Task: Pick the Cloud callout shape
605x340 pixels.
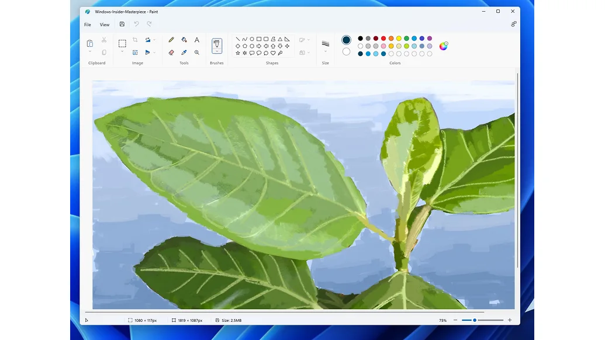Action: pyautogui.click(x=266, y=53)
